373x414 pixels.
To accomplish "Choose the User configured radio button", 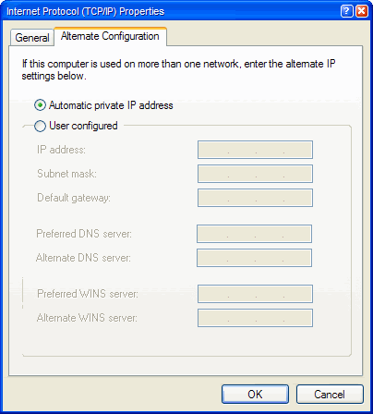I will click(40, 126).
